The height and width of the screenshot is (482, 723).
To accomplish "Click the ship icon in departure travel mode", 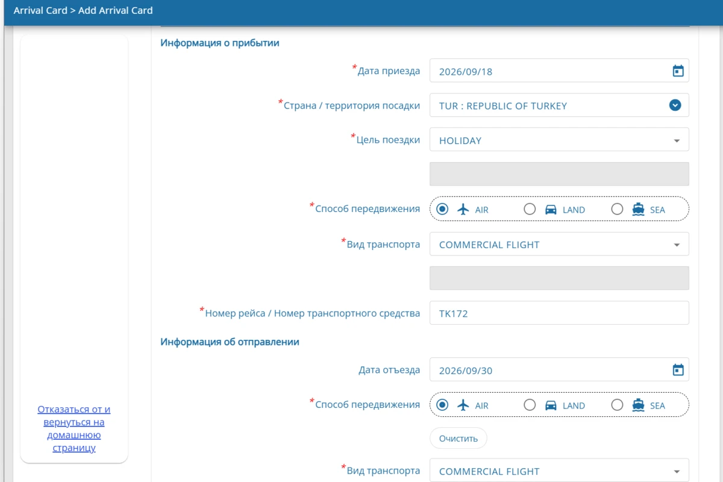I will point(638,405).
